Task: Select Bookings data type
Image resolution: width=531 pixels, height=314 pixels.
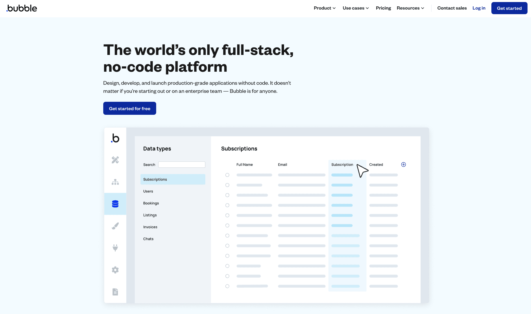Action: [x=151, y=203]
